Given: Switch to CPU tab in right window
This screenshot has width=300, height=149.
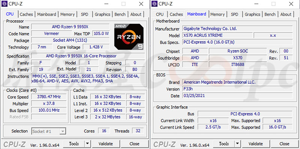Looking at the screenshot, I should [x=160, y=14].
